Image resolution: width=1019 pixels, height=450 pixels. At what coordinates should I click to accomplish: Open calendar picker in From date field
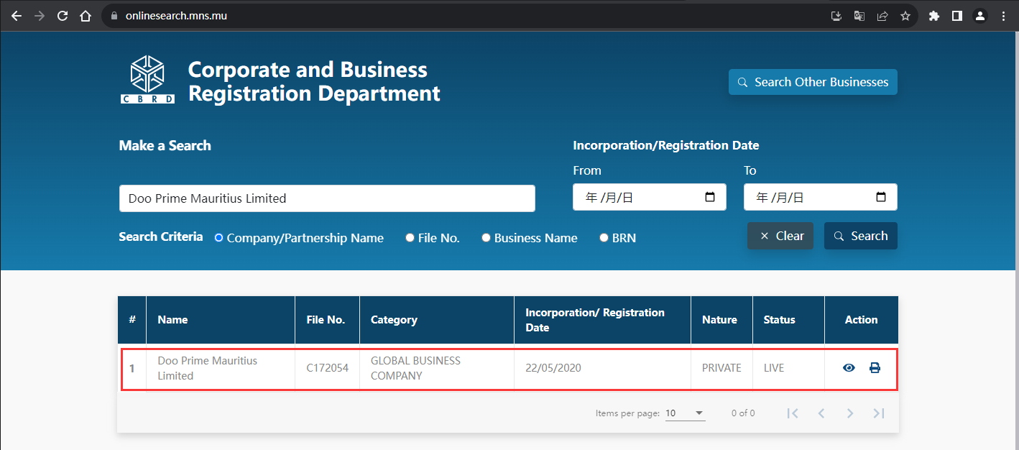click(x=710, y=197)
